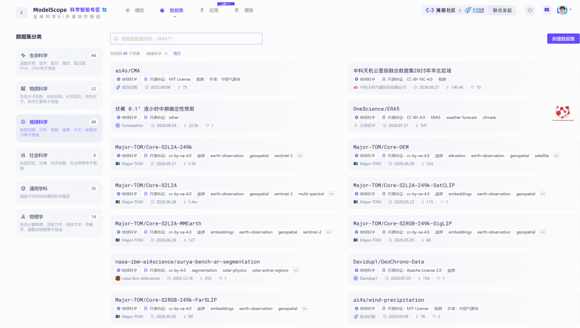
Task: Open 中科天机公里级融合数据集2025年华北区域 dataset
Action: coord(402,71)
